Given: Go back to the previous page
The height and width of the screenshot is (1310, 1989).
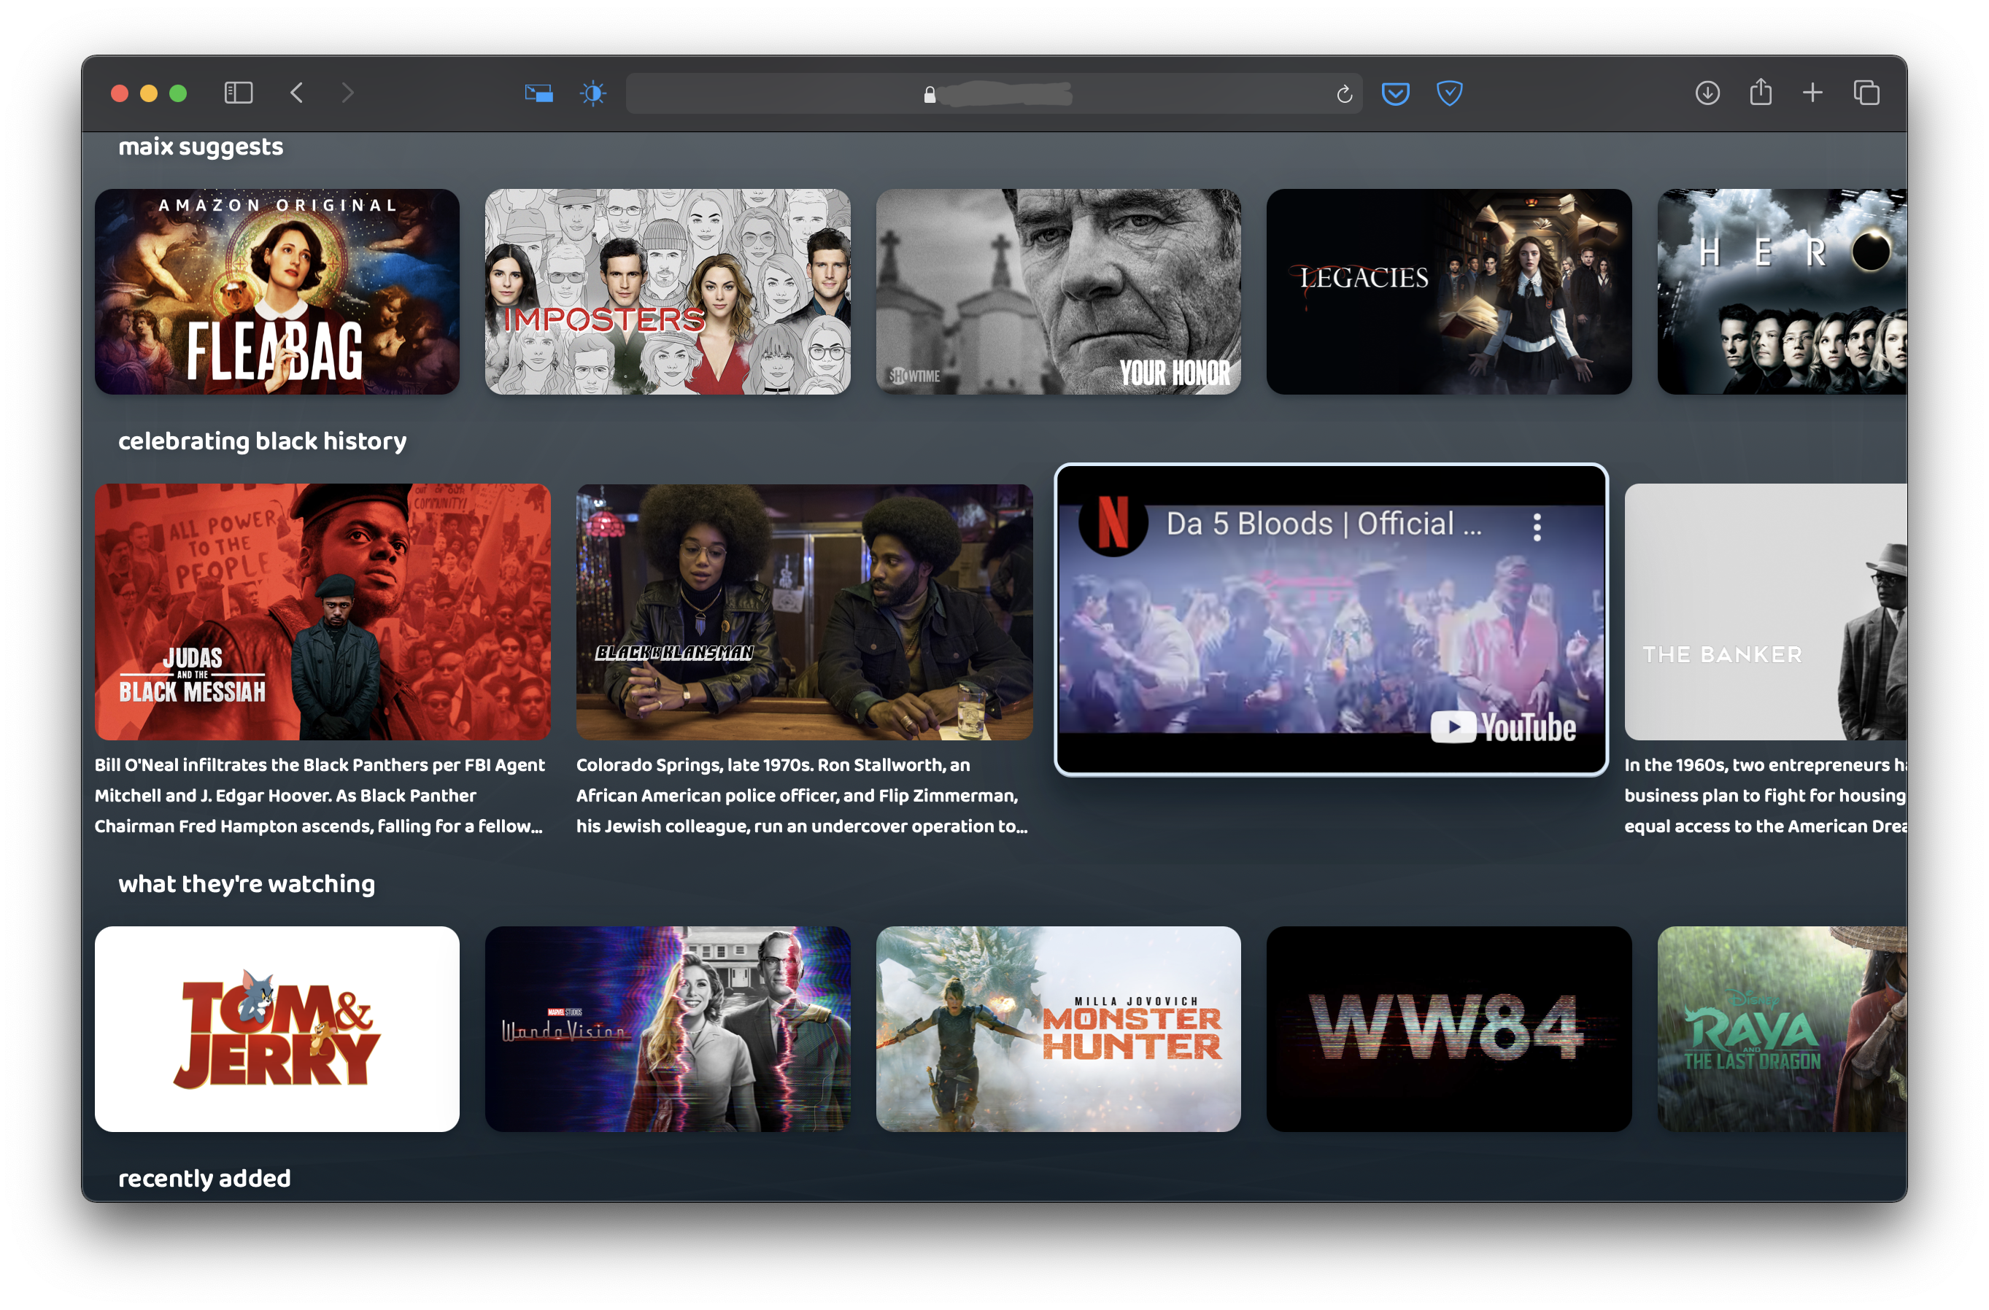Looking at the screenshot, I should tap(297, 93).
